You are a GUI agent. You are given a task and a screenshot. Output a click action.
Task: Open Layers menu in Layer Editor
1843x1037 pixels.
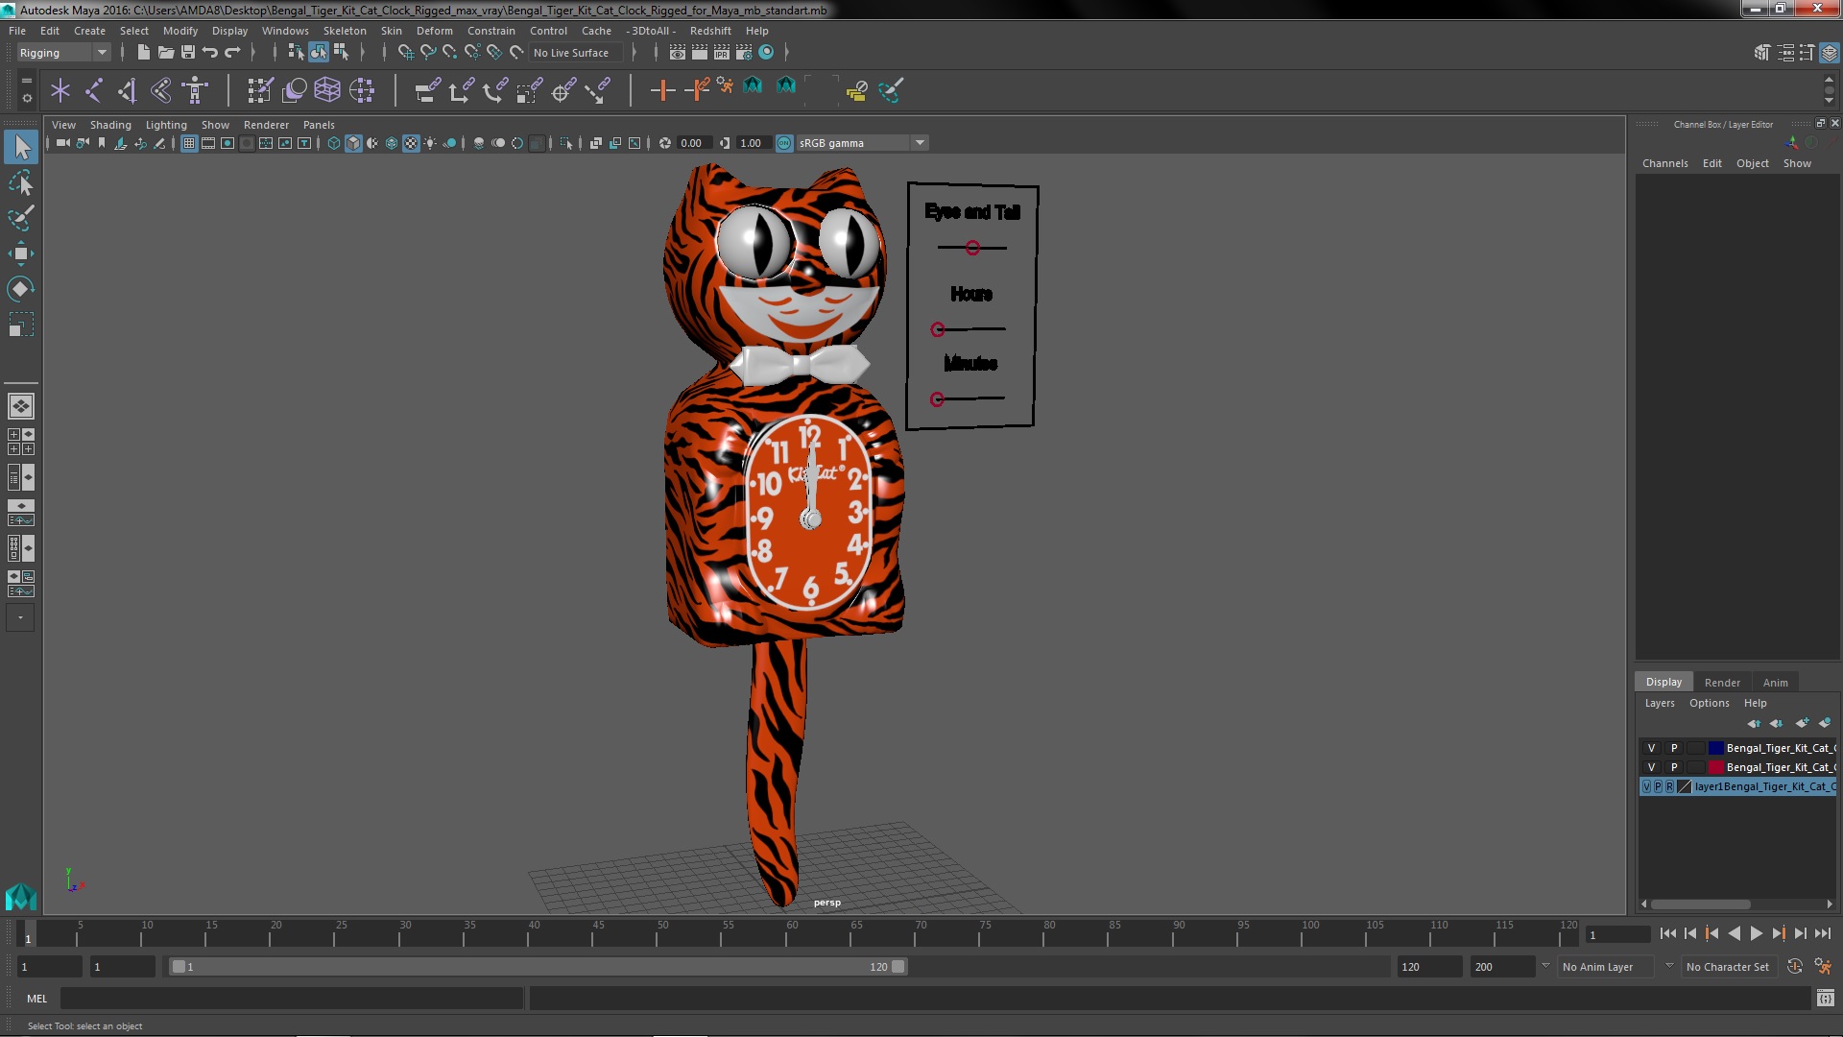(x=1659, y=703)
